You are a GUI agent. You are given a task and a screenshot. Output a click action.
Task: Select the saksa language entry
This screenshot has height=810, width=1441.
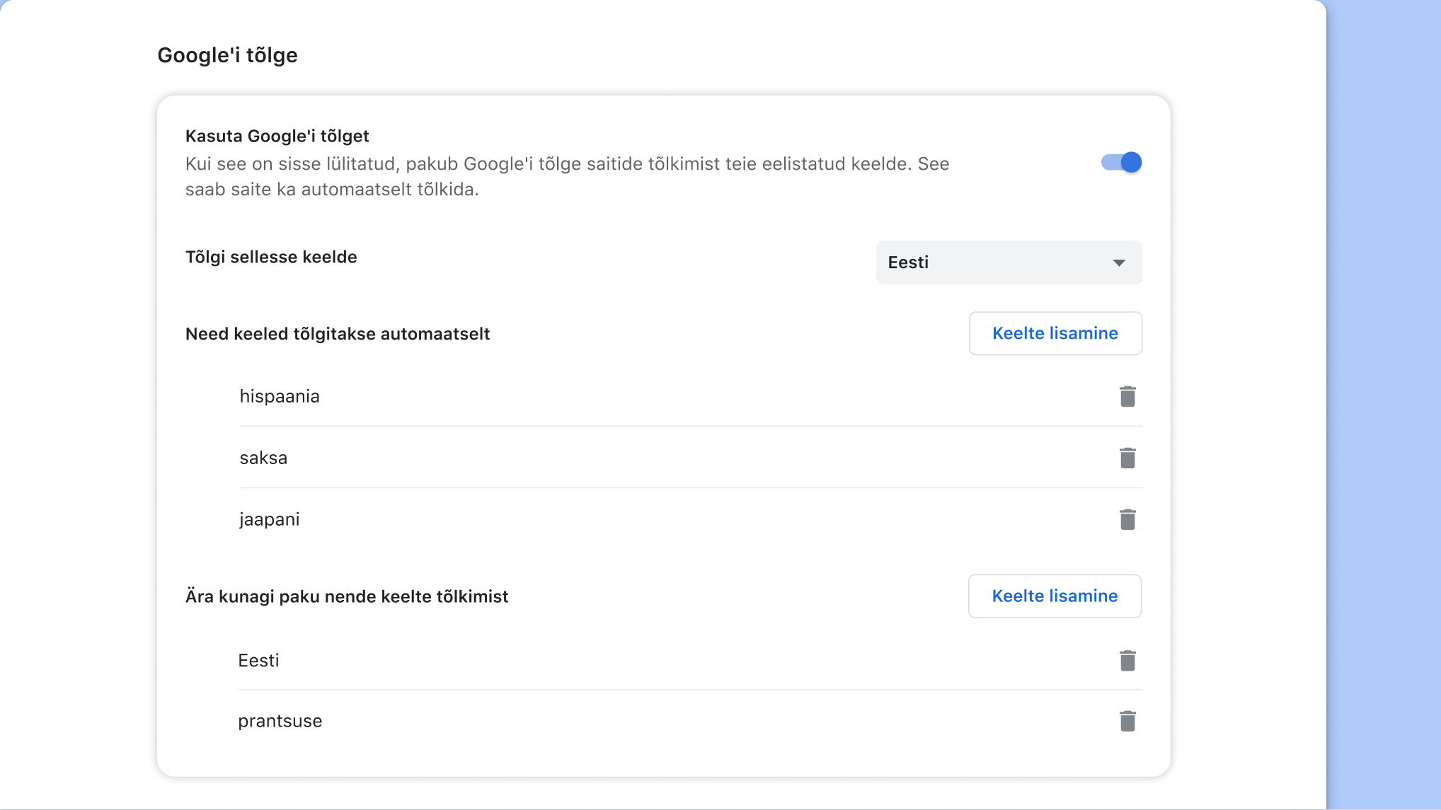point(263,458)
